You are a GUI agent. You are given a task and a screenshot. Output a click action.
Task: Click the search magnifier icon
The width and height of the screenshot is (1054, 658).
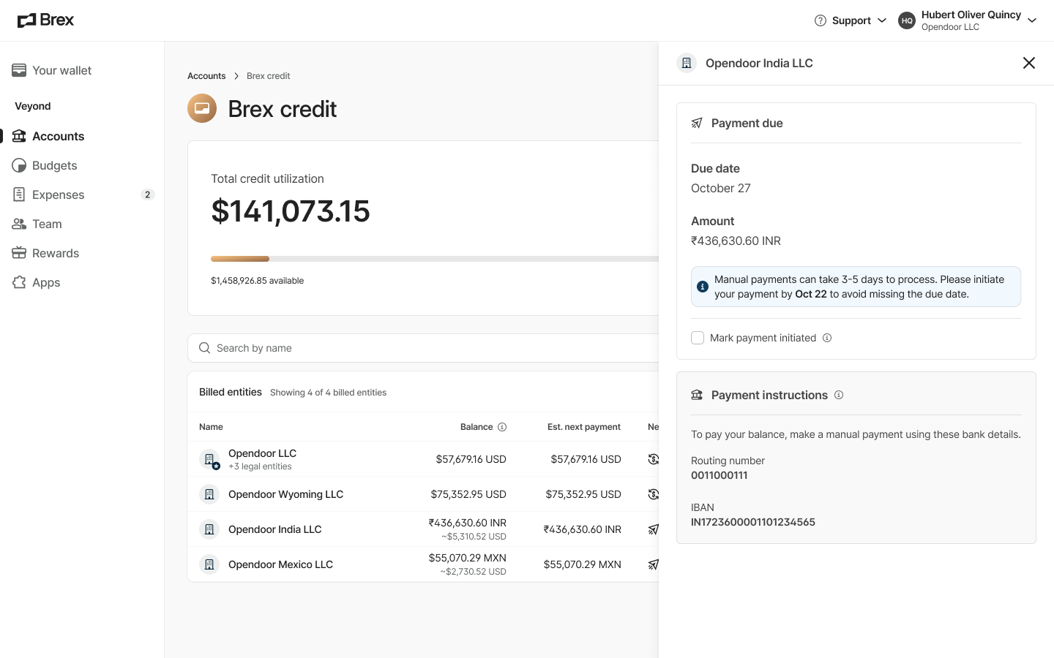205,348
